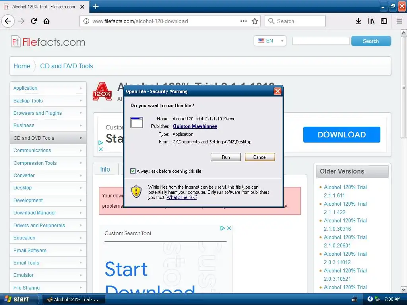Image resolution: width=407 pixels, height=305 pixels.
Task: Open Alcohol 120% Trial 2.1.1.611 link
Action: 345,191
